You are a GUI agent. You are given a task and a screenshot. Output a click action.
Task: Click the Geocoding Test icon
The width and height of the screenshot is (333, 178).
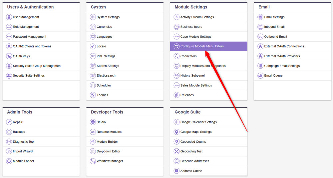[x=176, y=151]
